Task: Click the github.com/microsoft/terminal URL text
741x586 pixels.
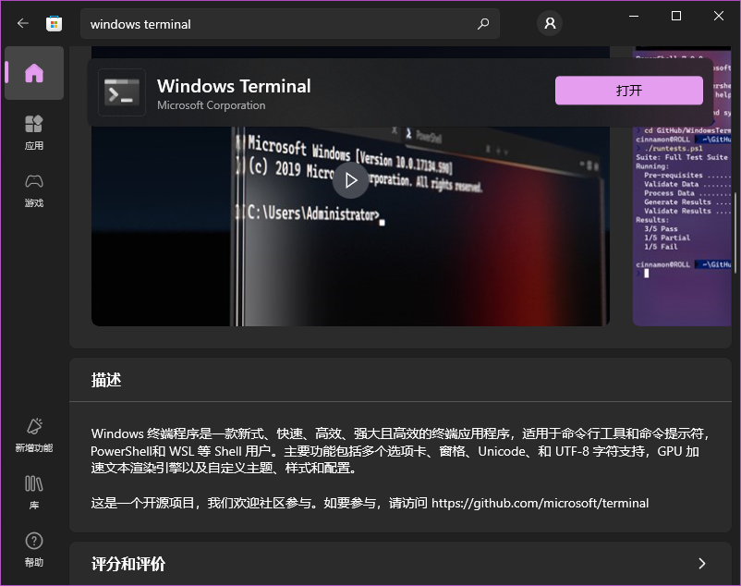Action: 541,503
